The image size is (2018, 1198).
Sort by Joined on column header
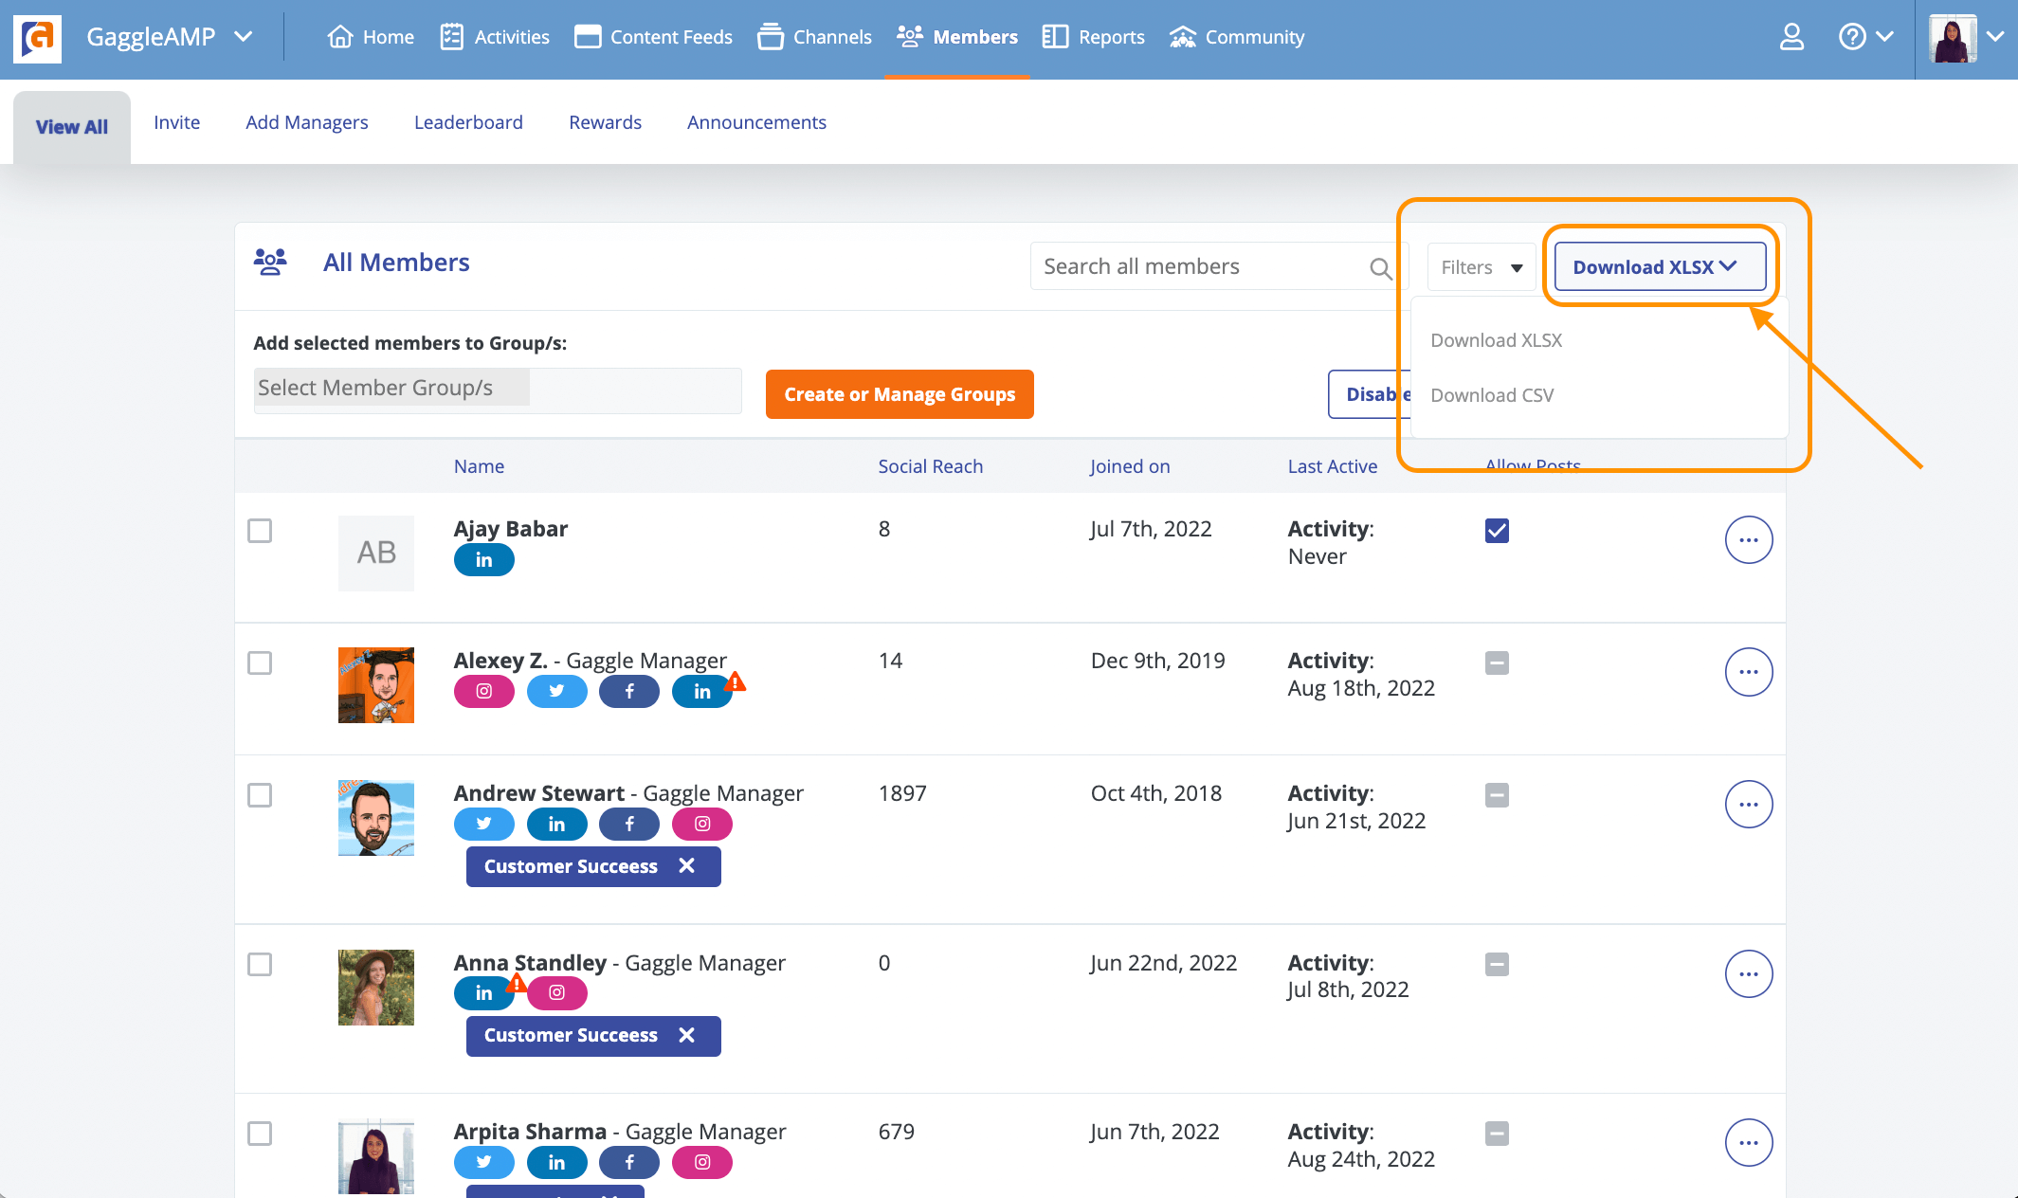click(1130, 466)
